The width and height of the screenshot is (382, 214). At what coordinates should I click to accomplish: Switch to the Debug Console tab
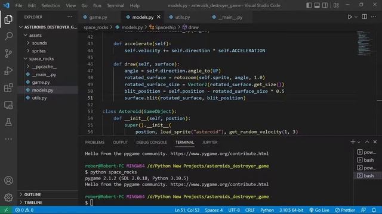point(152,143)
